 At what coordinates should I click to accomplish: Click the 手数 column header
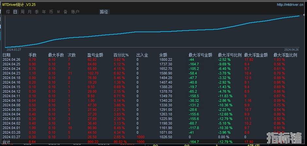(x=33, y=55)
